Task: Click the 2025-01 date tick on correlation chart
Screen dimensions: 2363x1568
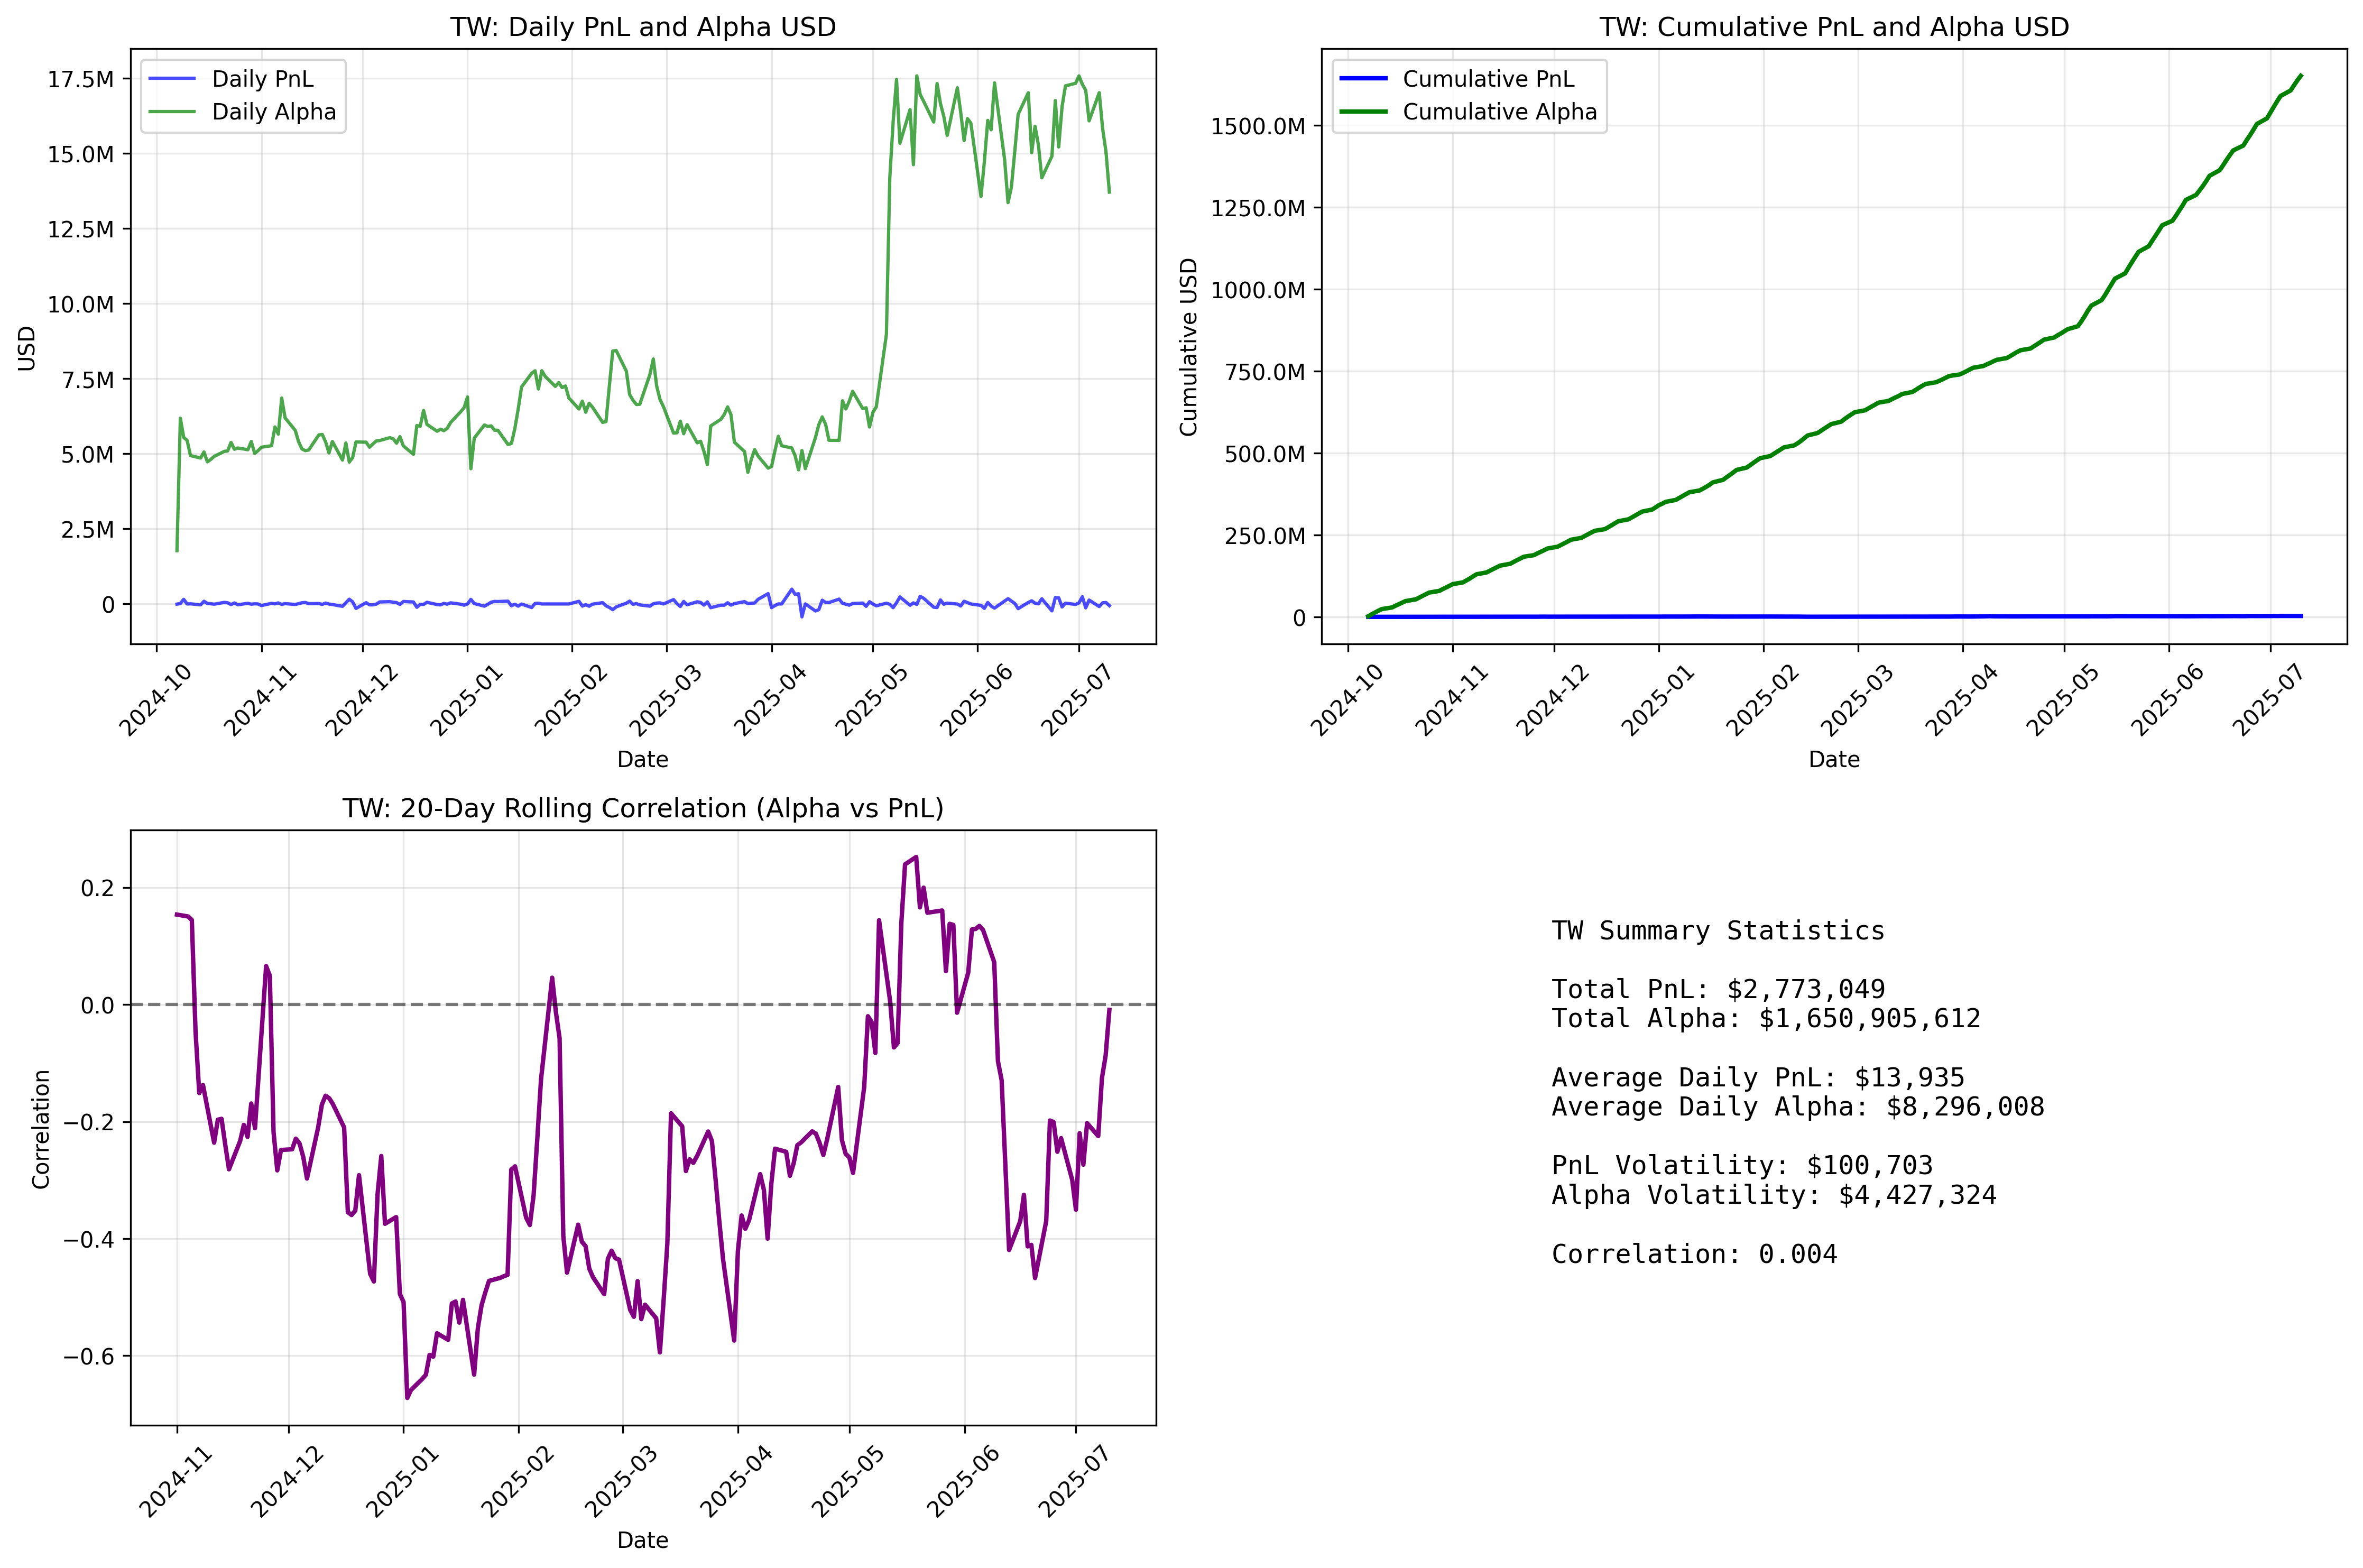Action: pyautogui.click(x=402, y=1481)
